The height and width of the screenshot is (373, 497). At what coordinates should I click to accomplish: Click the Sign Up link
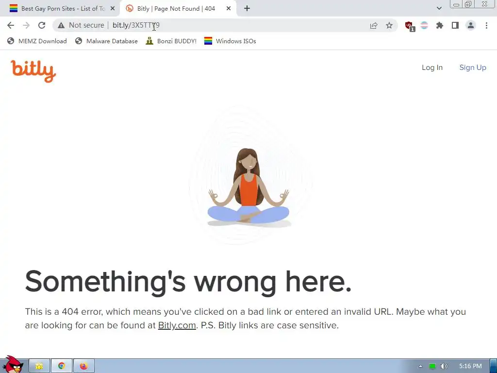click(x=473, y=68)
